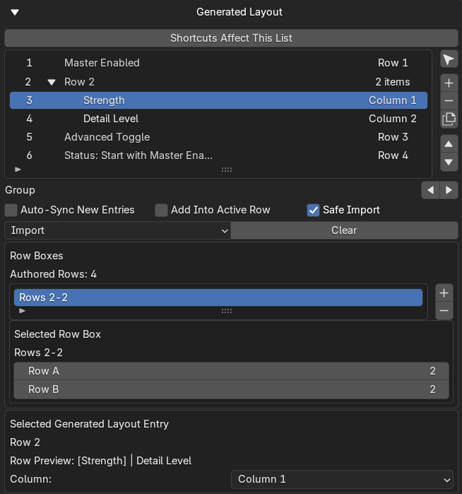Screen dimensions: 462x494
Task: Click the Row Preview text line
Action: pos(100,461)
